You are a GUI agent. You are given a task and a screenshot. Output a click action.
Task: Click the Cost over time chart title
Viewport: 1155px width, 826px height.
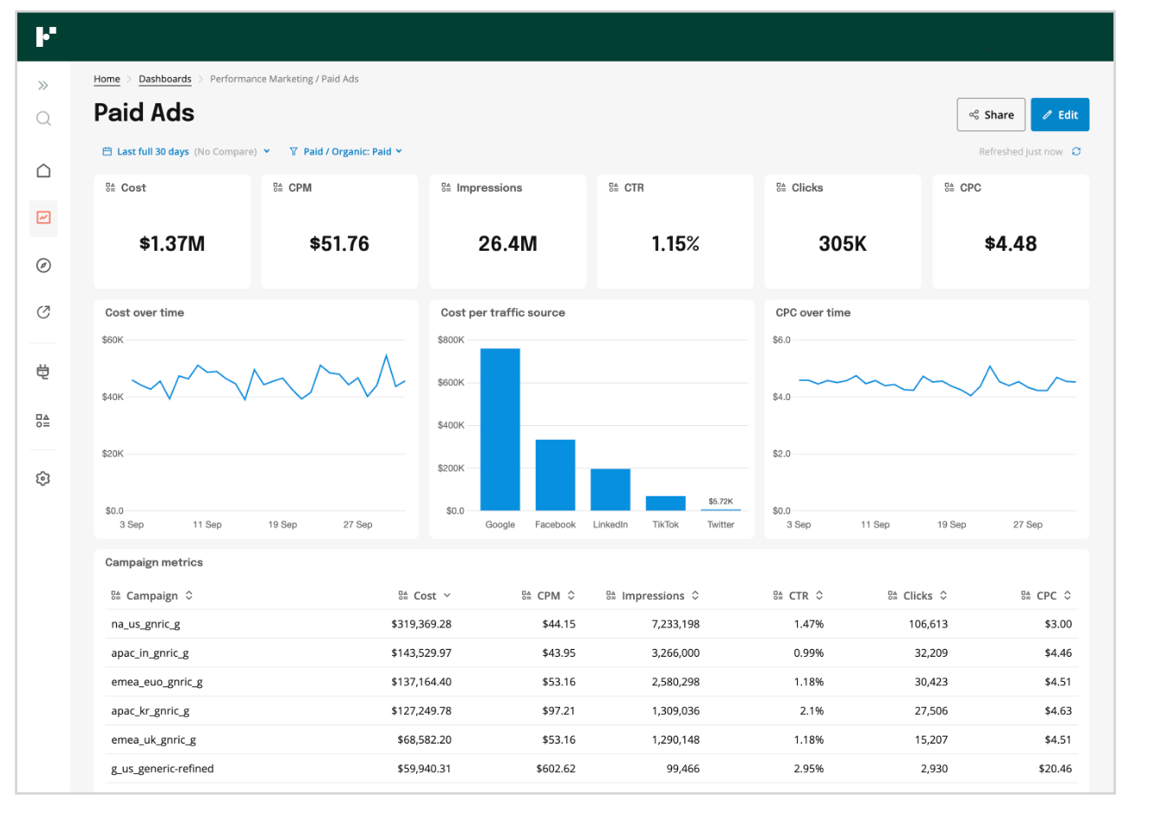point(145,312)
